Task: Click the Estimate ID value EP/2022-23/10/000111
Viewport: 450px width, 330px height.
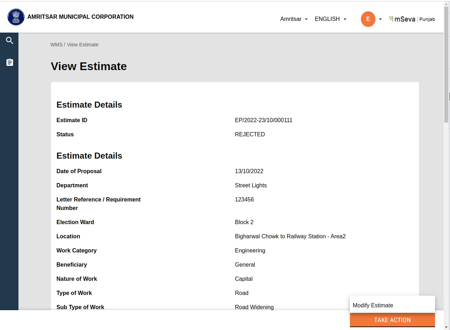Action: [x=264, y=120]
